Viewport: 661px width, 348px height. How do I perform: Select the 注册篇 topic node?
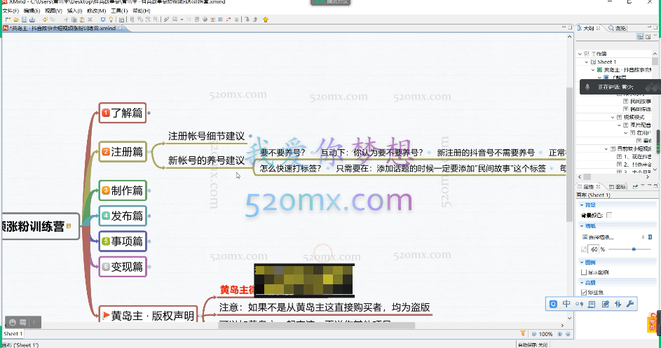(x=123, y=152)
